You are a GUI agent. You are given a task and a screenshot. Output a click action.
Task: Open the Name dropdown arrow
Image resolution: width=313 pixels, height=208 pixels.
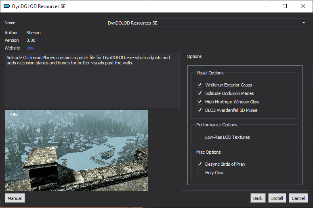click(x=304, y=23)
